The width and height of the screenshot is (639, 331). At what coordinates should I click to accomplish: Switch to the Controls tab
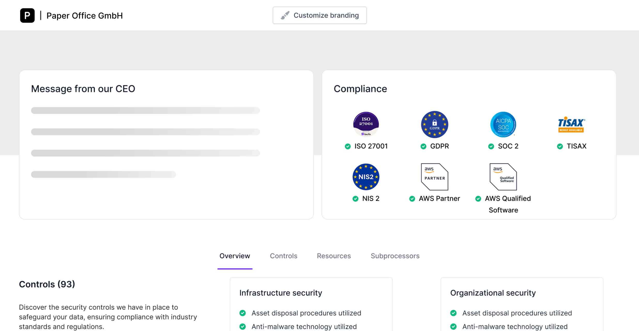284,256
